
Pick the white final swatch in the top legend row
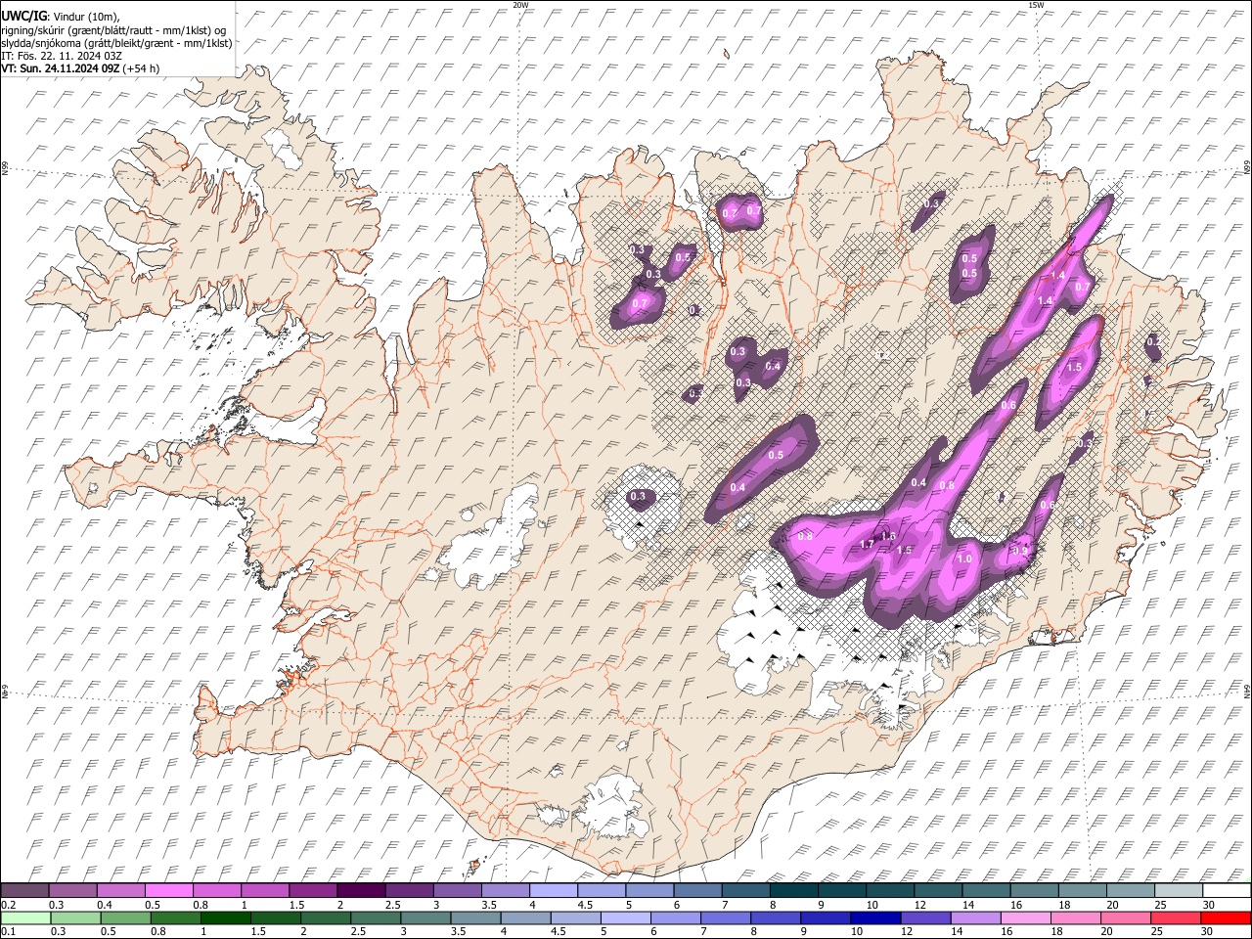tap(1227, 890)
